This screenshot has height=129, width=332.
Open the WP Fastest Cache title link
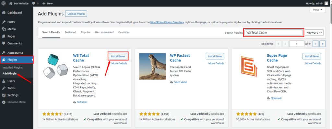tap(180, 58)
